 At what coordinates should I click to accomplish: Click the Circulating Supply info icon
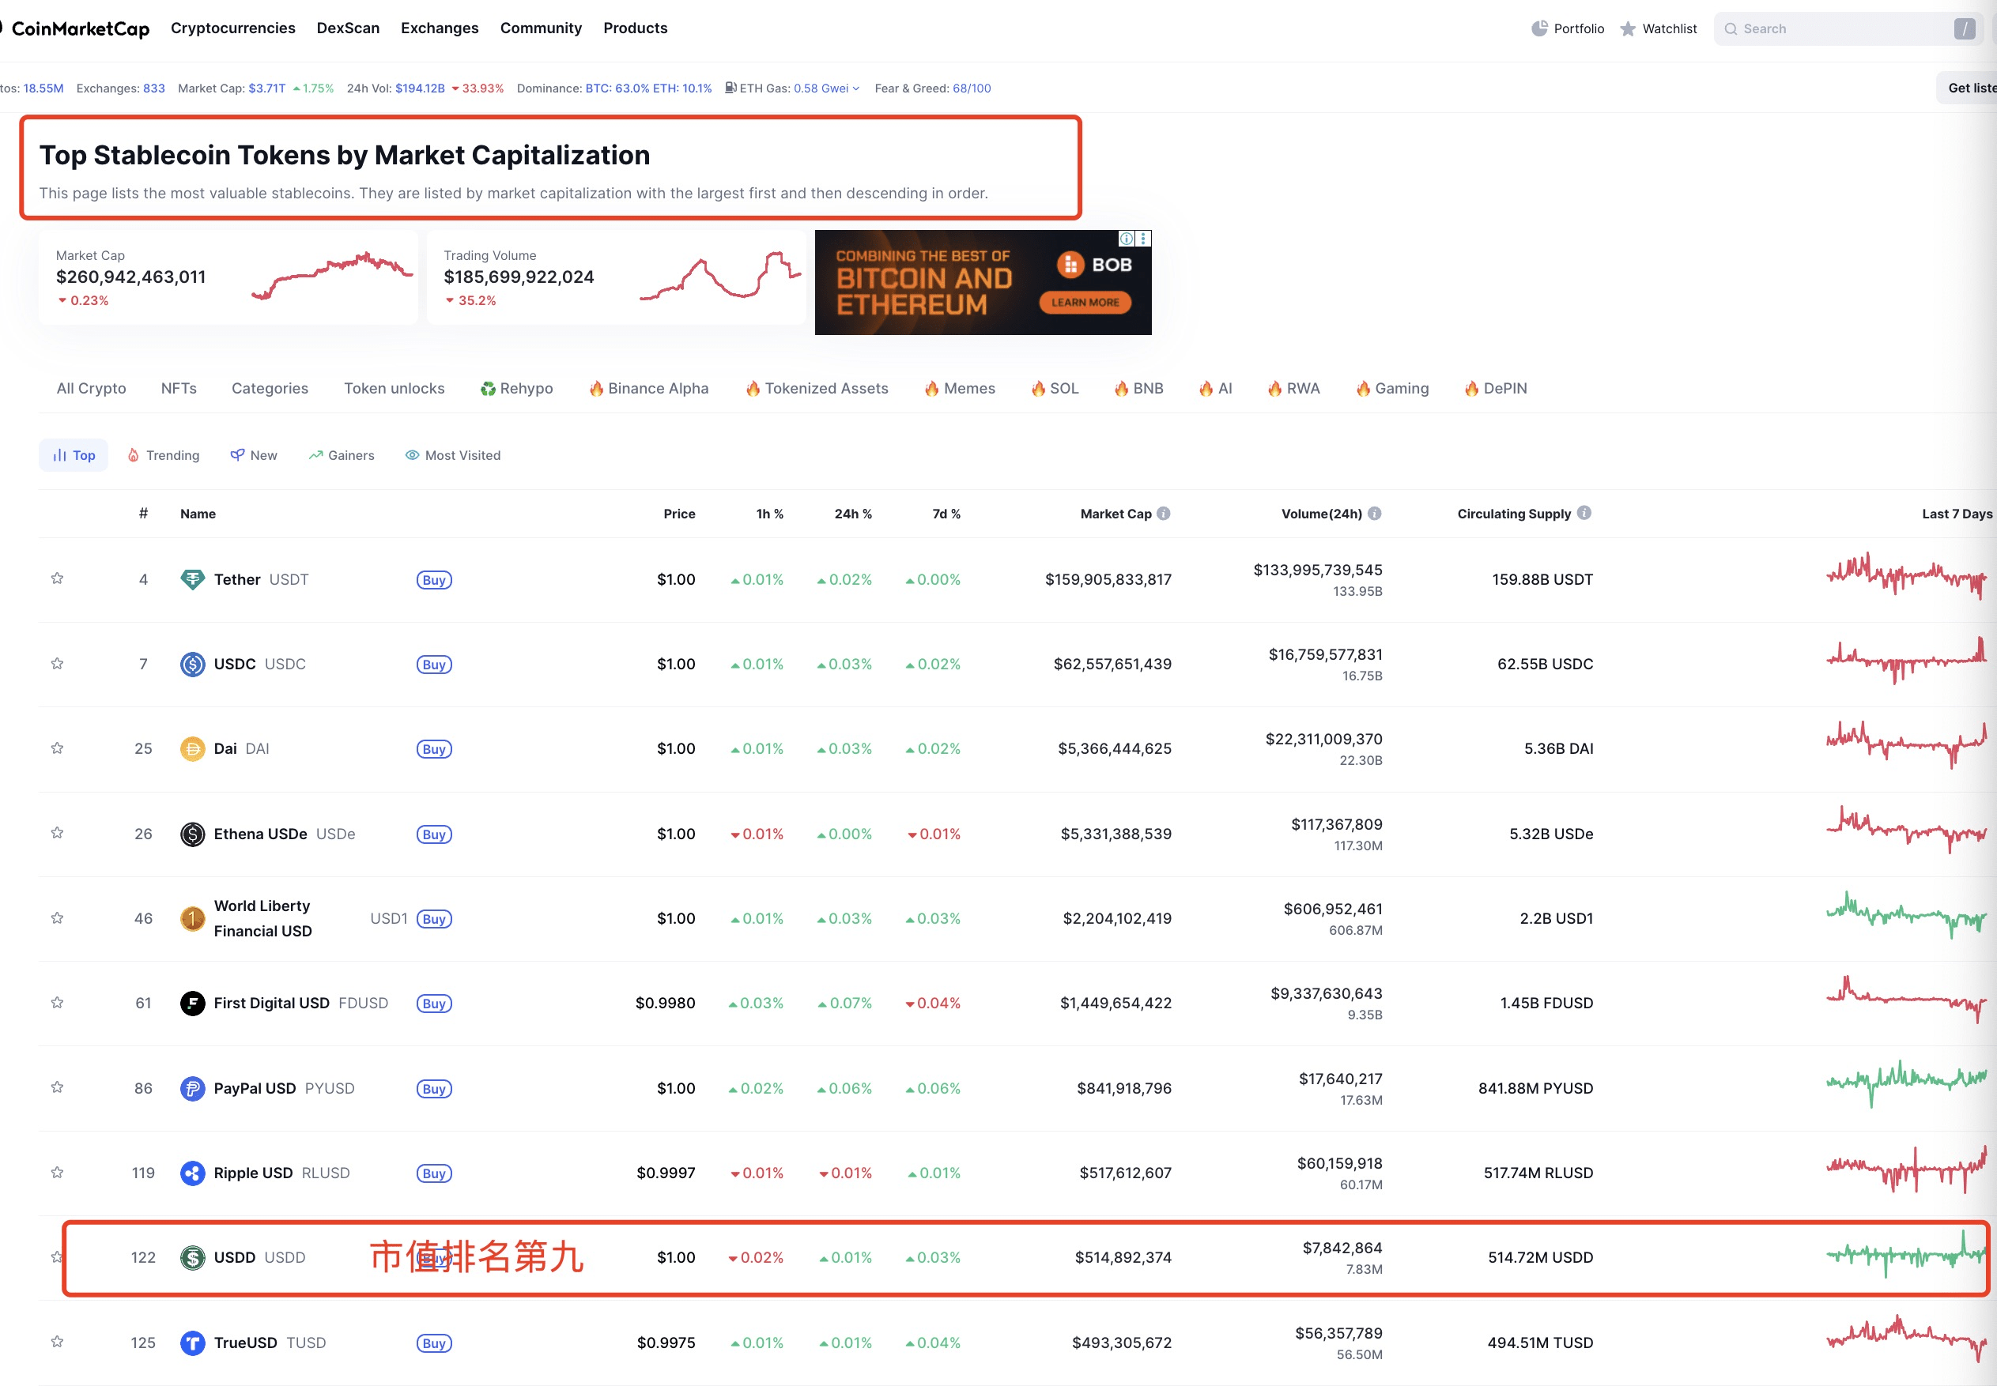1584,514
